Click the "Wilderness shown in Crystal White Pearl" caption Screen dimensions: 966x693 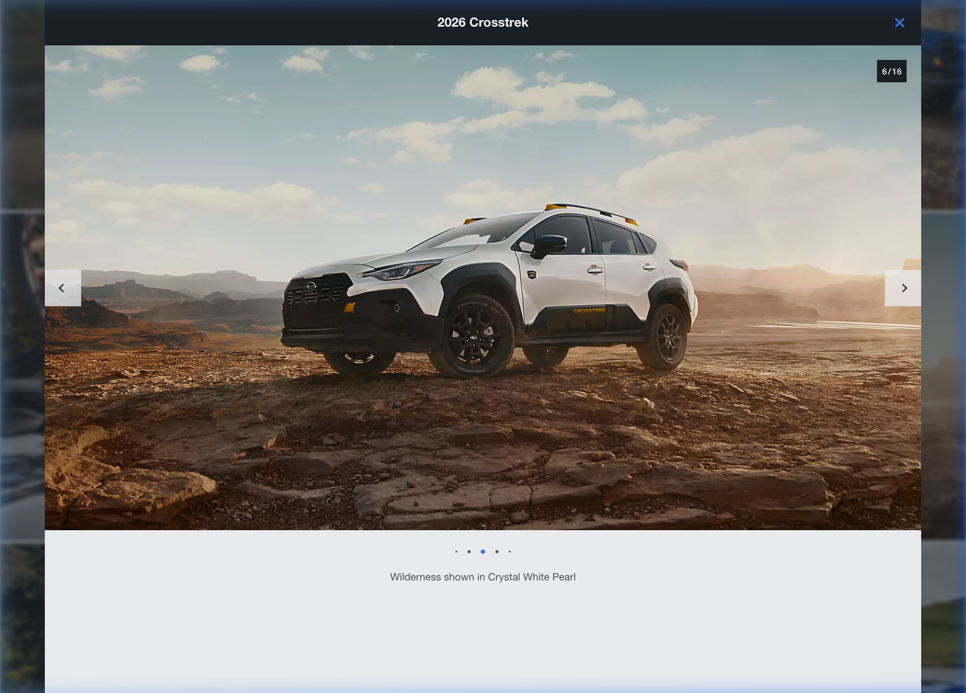(x=483, y=577)
